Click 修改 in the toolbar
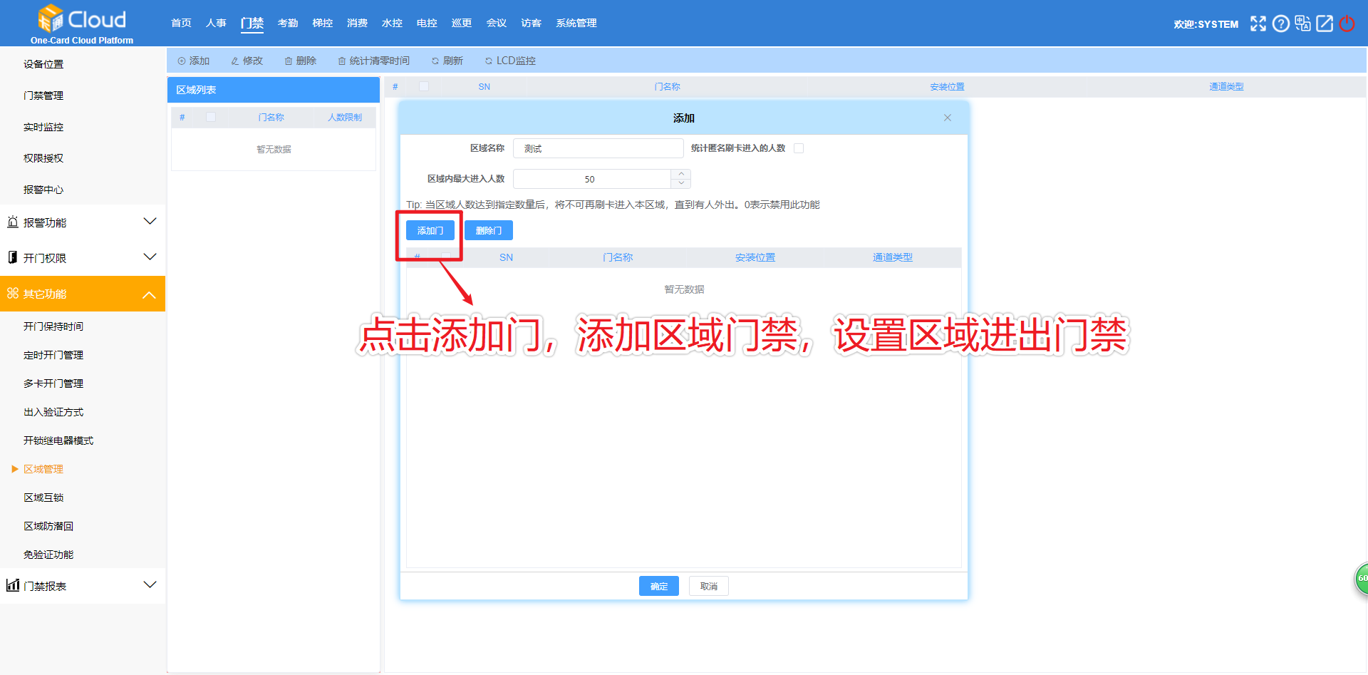 click(x=247, y=61)
